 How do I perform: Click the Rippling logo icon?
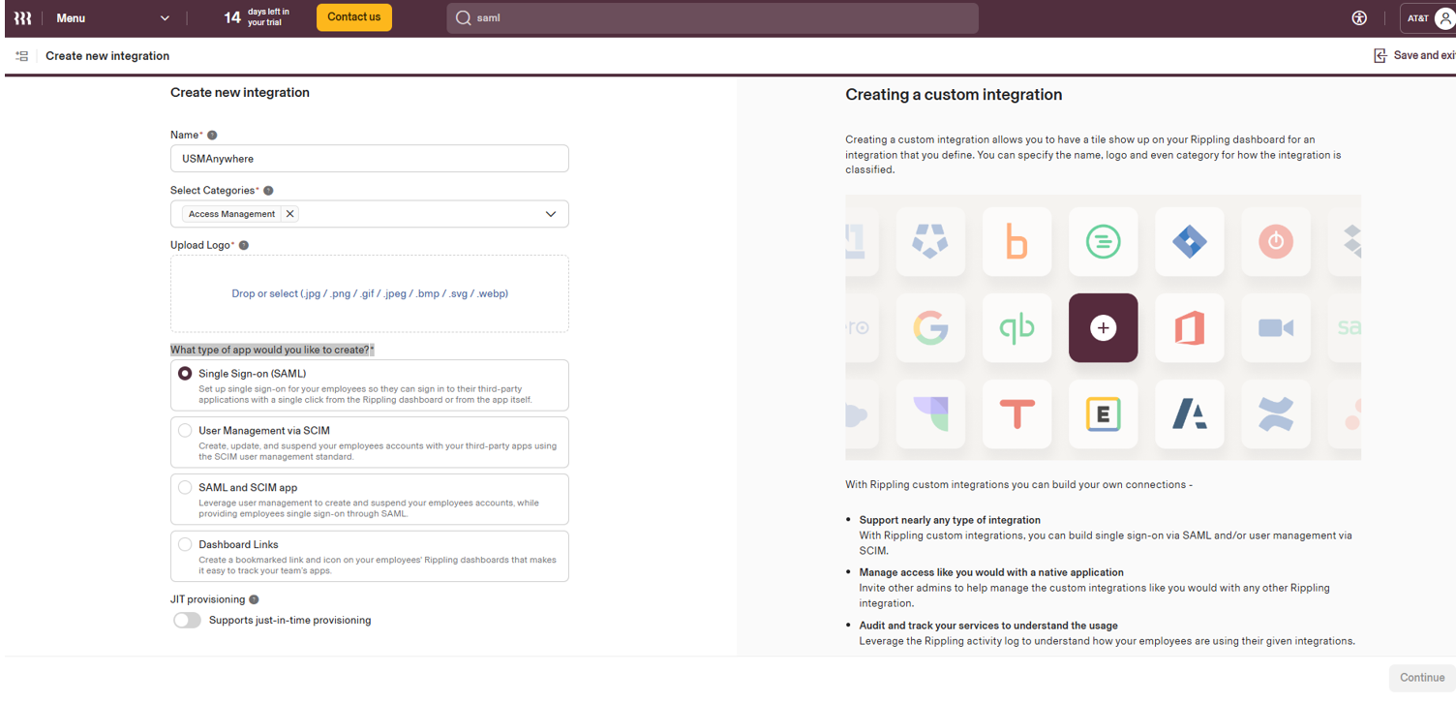click(x=22, y=17)
